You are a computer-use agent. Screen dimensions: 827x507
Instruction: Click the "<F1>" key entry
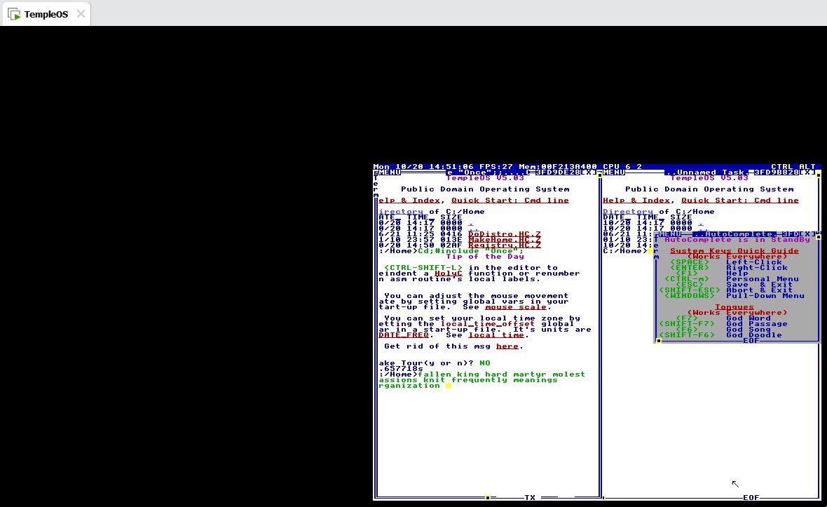[x=687, y=273]
